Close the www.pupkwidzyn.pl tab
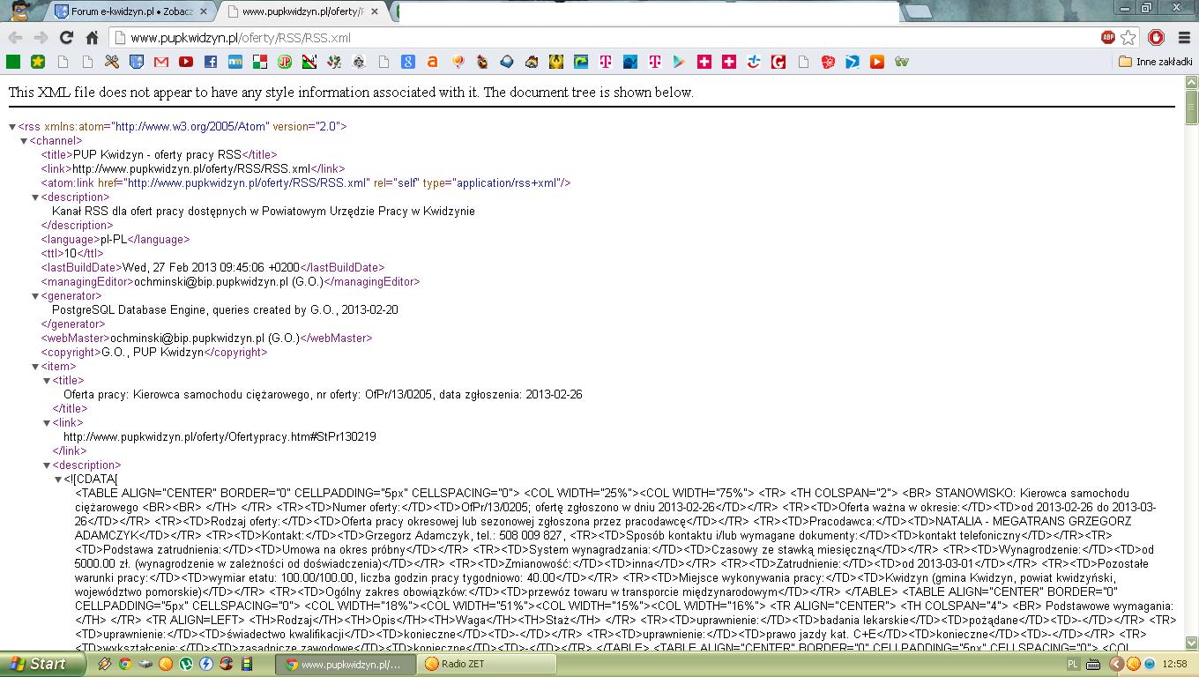The width and height of the screenshot is (1199, 677). click(x=384, y=11)
